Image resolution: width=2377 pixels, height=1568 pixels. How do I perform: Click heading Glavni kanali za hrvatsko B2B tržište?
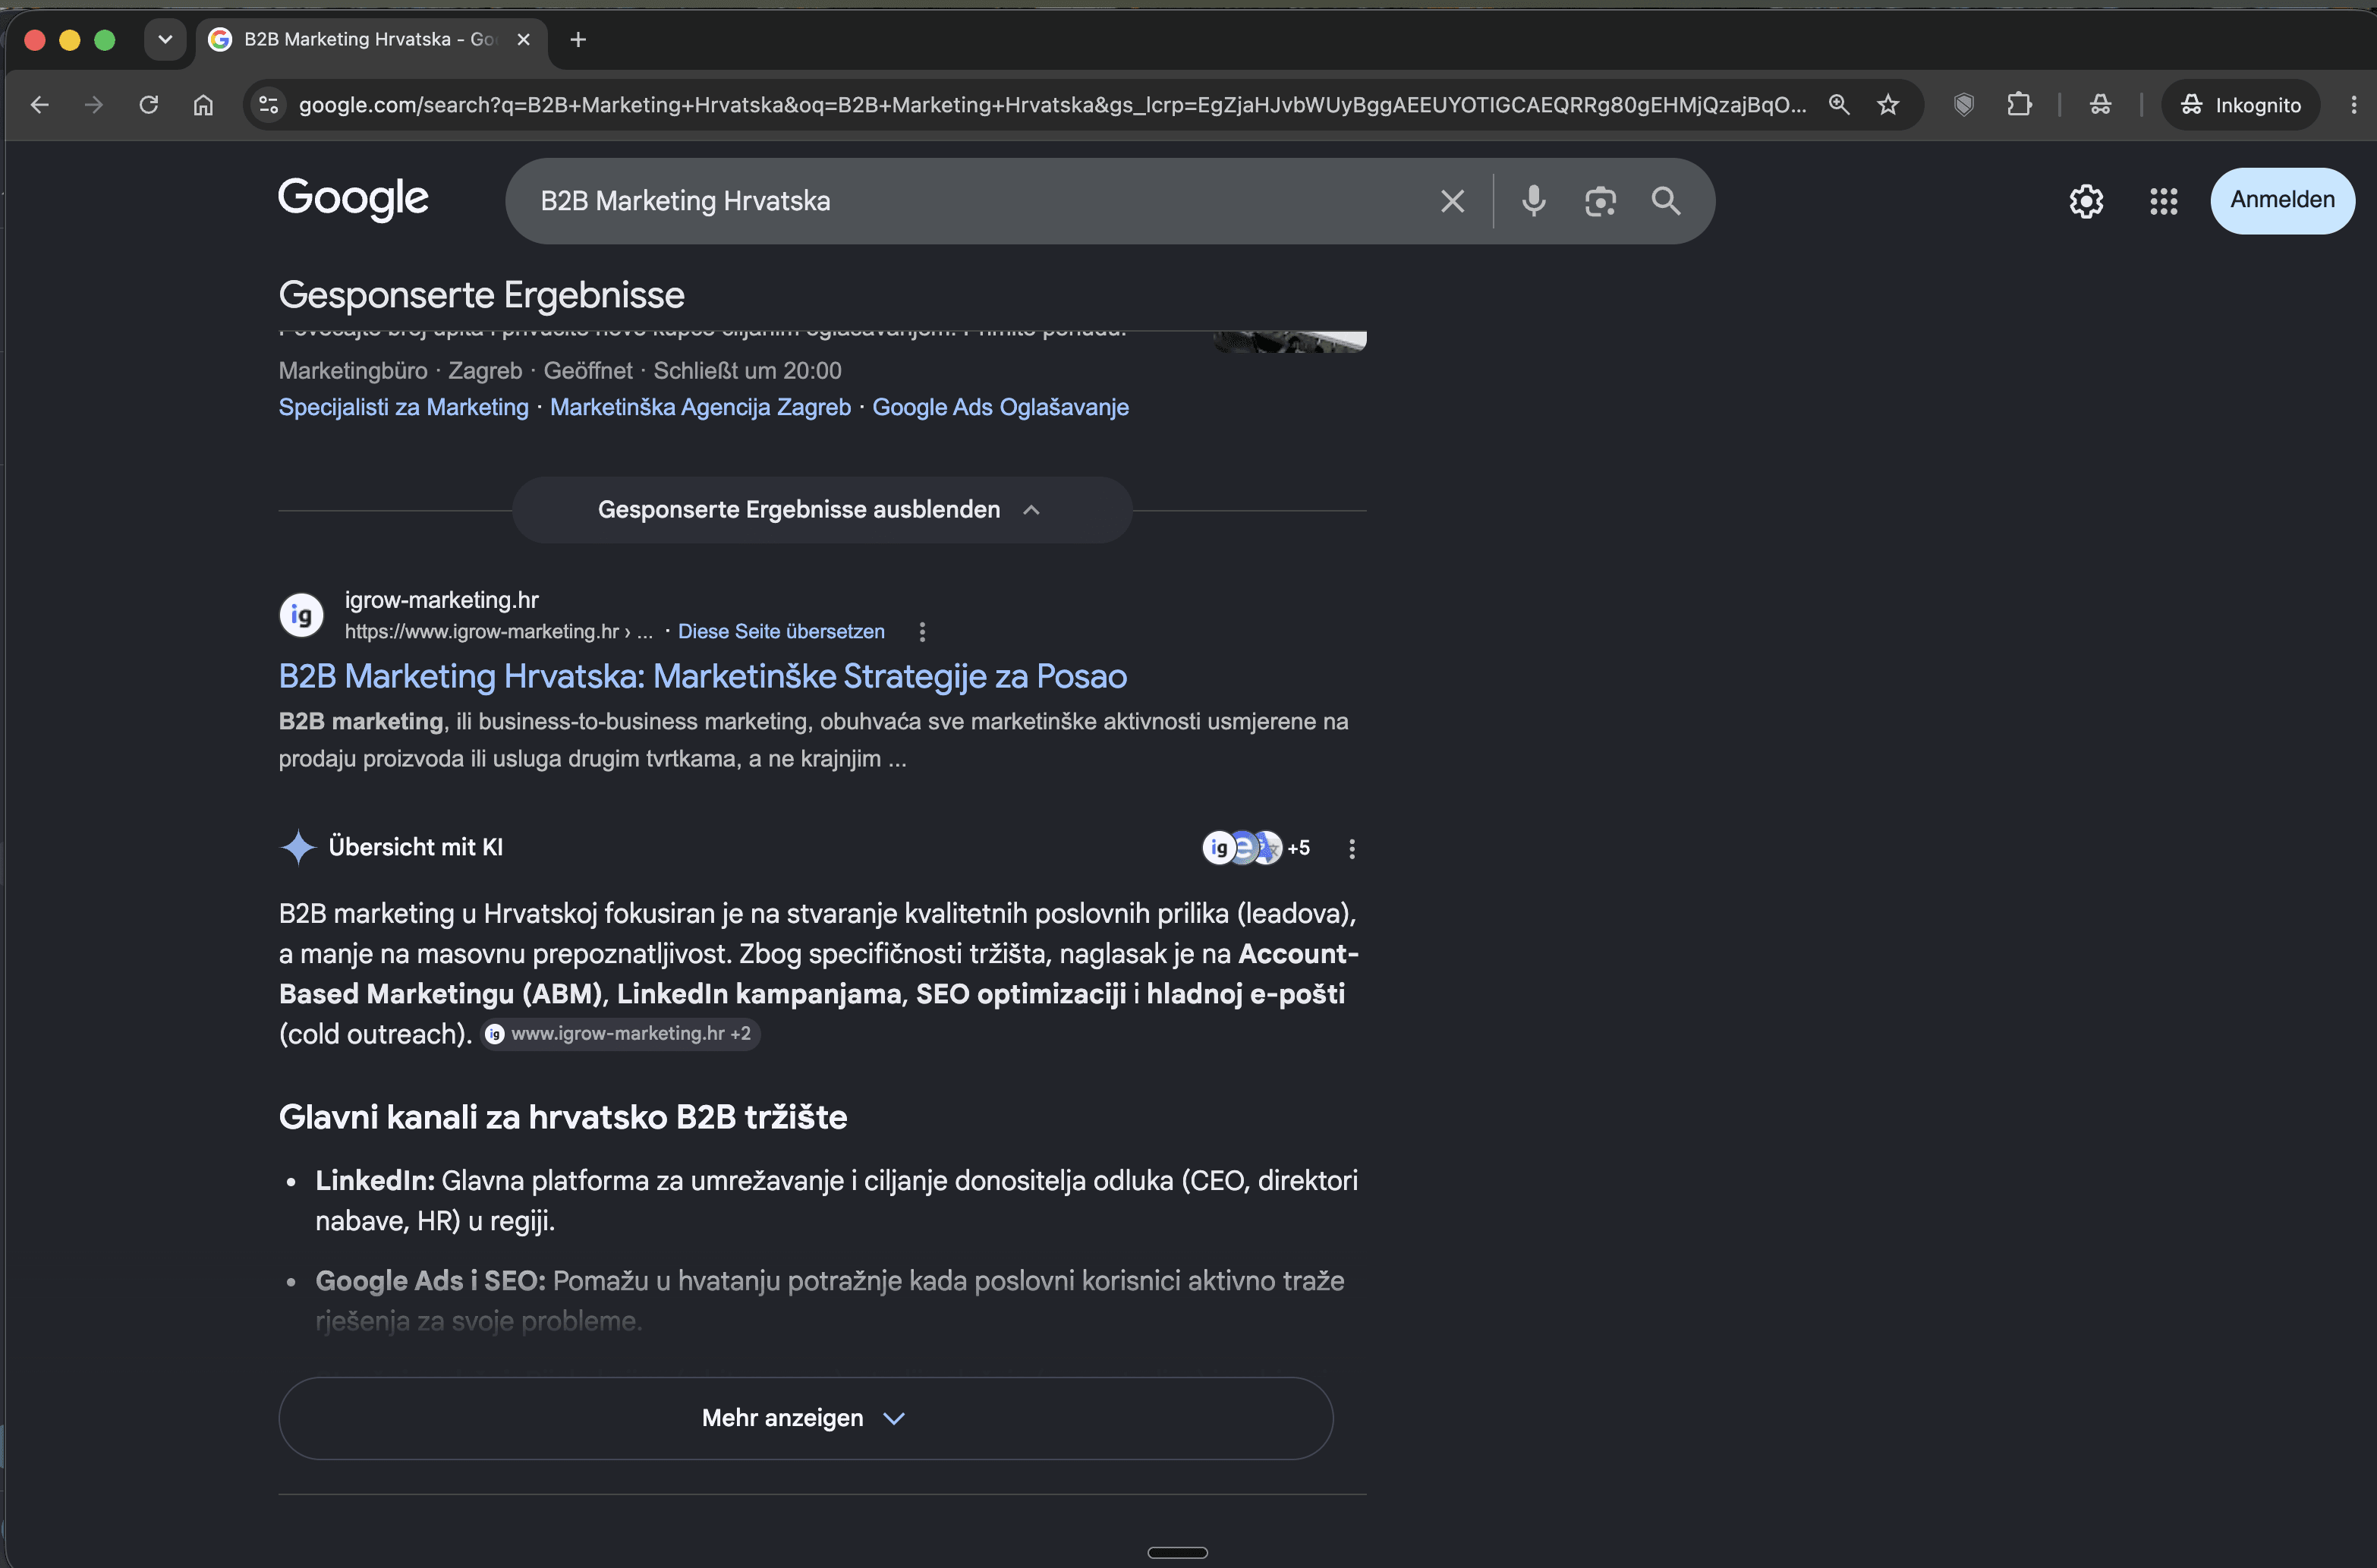coord(562,1117)
